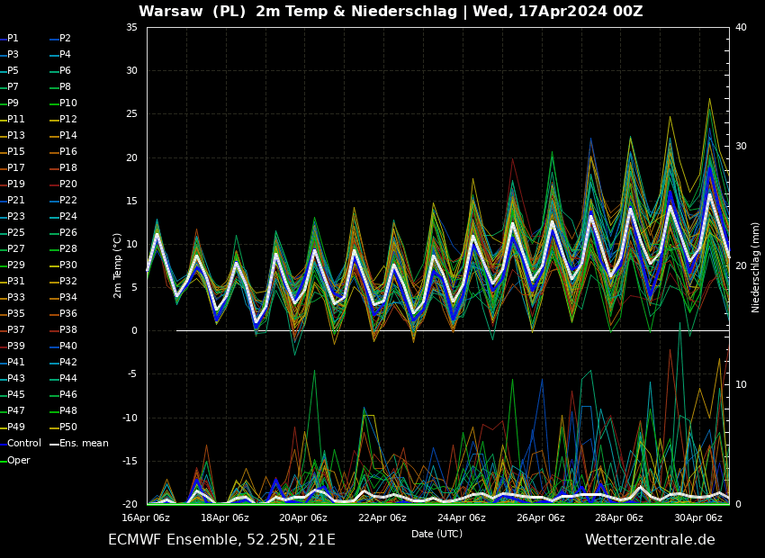Select the positive "5" temperature tick label
This screenshot has height=558, width=765.
[135, 288]
